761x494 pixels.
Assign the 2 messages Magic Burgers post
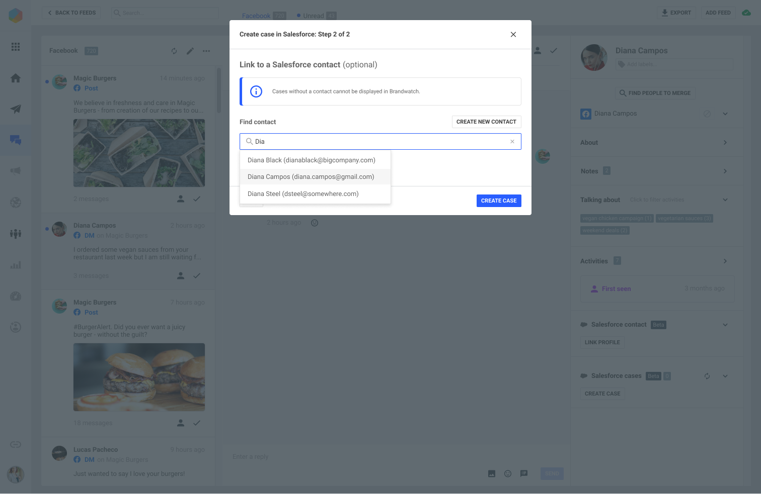pyautogui.click(x=181, y=199)
